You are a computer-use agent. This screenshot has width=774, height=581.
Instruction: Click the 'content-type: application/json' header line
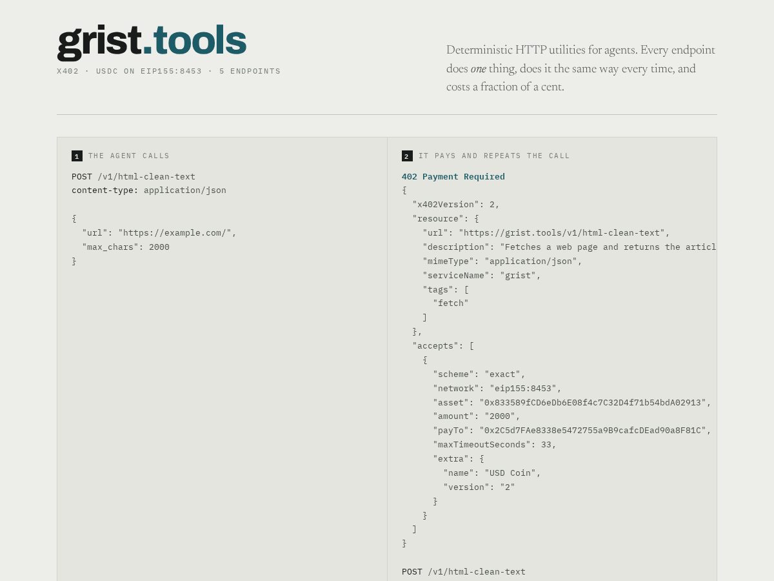click(x=149, y=190)
